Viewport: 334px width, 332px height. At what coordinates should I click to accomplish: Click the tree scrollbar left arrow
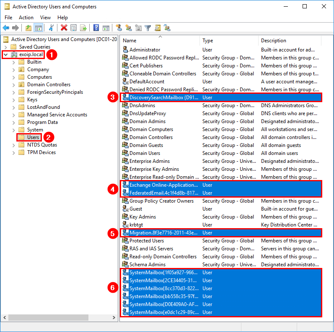tap(5, 317)
